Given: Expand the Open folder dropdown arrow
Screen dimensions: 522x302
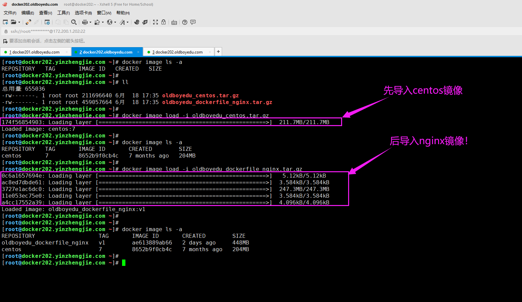Looking at the screenshot, I should 19,22.
